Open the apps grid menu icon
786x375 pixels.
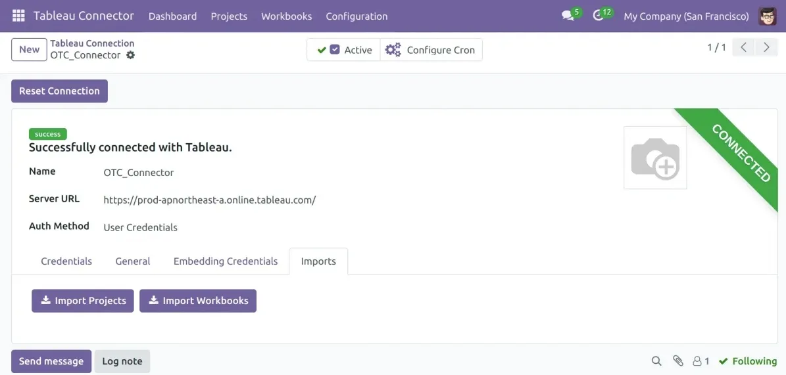click(18, 16)
